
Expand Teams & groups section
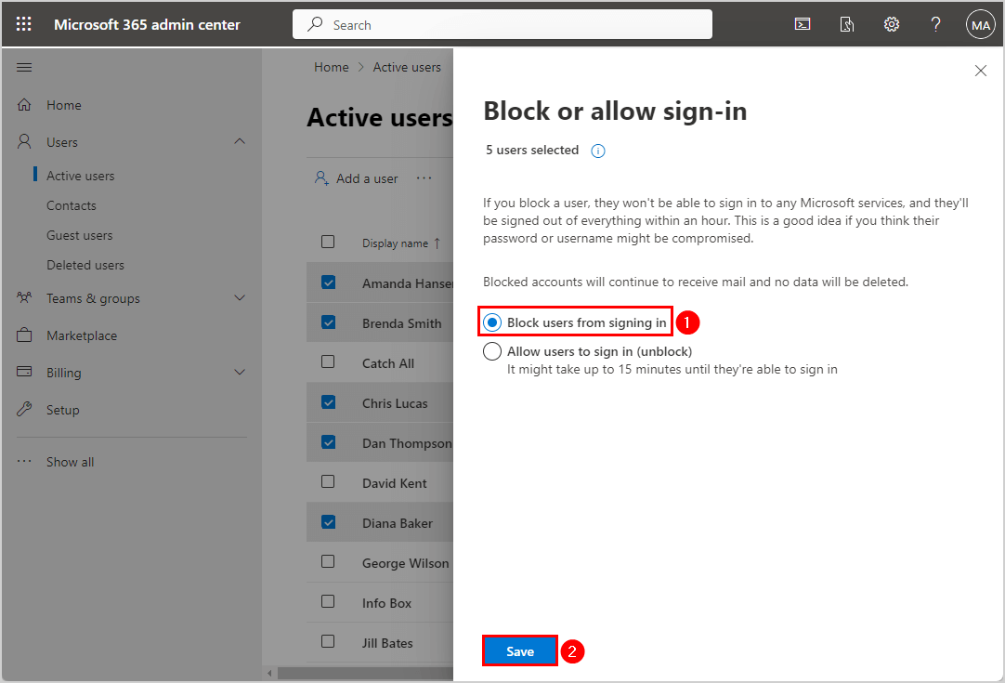pyautogui.click(x=239, y=298)
